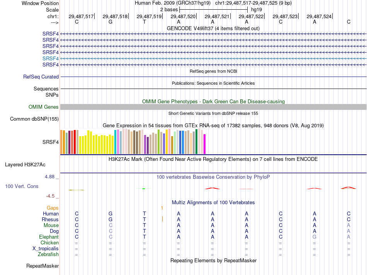Click the RepeatMasker track label

[42, 266]
